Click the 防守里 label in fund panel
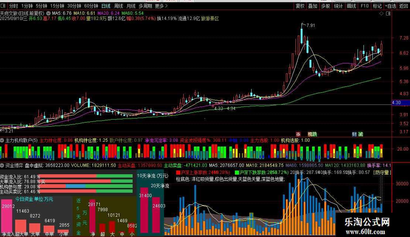 point(382,172)
